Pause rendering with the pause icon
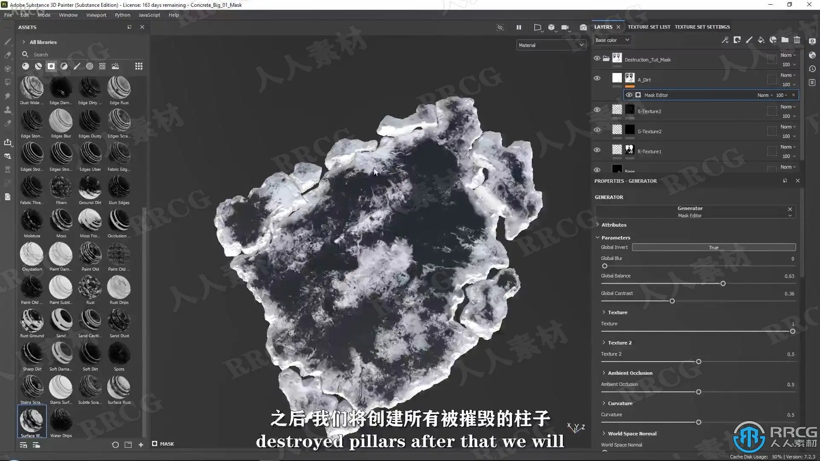This screenshot has width=820, height=461. 518,27
